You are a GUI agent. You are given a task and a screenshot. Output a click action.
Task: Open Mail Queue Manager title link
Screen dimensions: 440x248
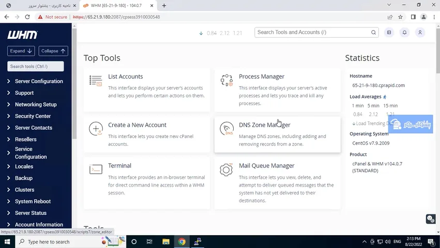coord(267,166)
